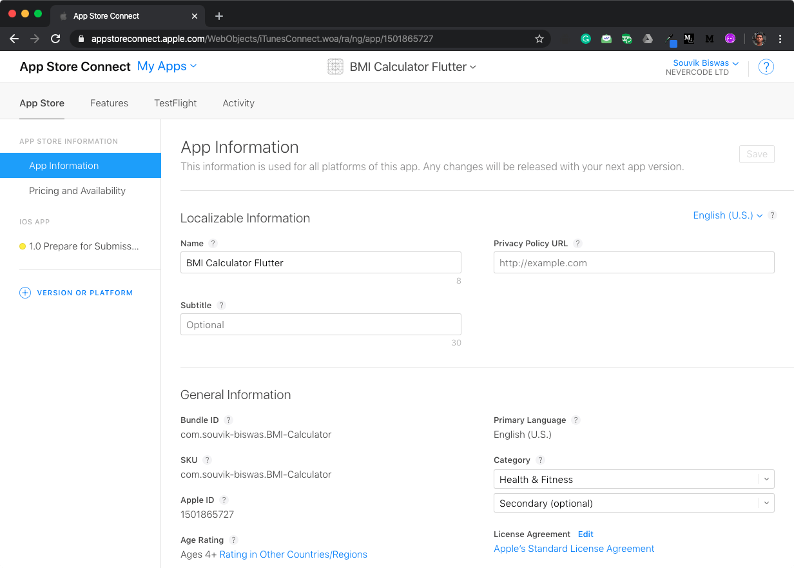
Task: Show help for Bundle ID
Action: click(228, 420)
